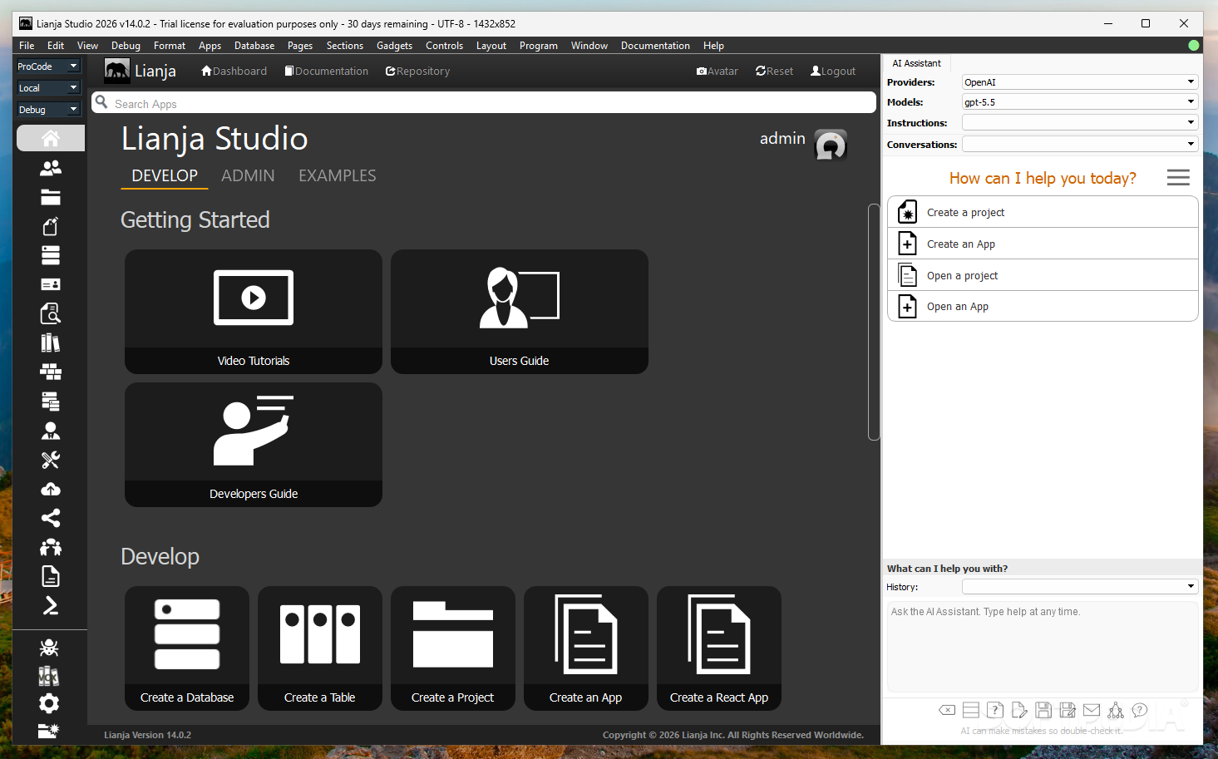Switch to the ADMIN tab
1218x759 pixels.
pyautogui.click(x=248, y=175)
